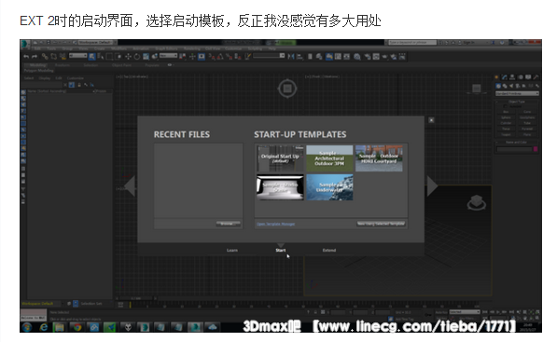The height and width of the screenshot is (342, 543).
Task: Select Sample Outdoor HDRI Courtyard thumbnail
Action: (379, 158)
